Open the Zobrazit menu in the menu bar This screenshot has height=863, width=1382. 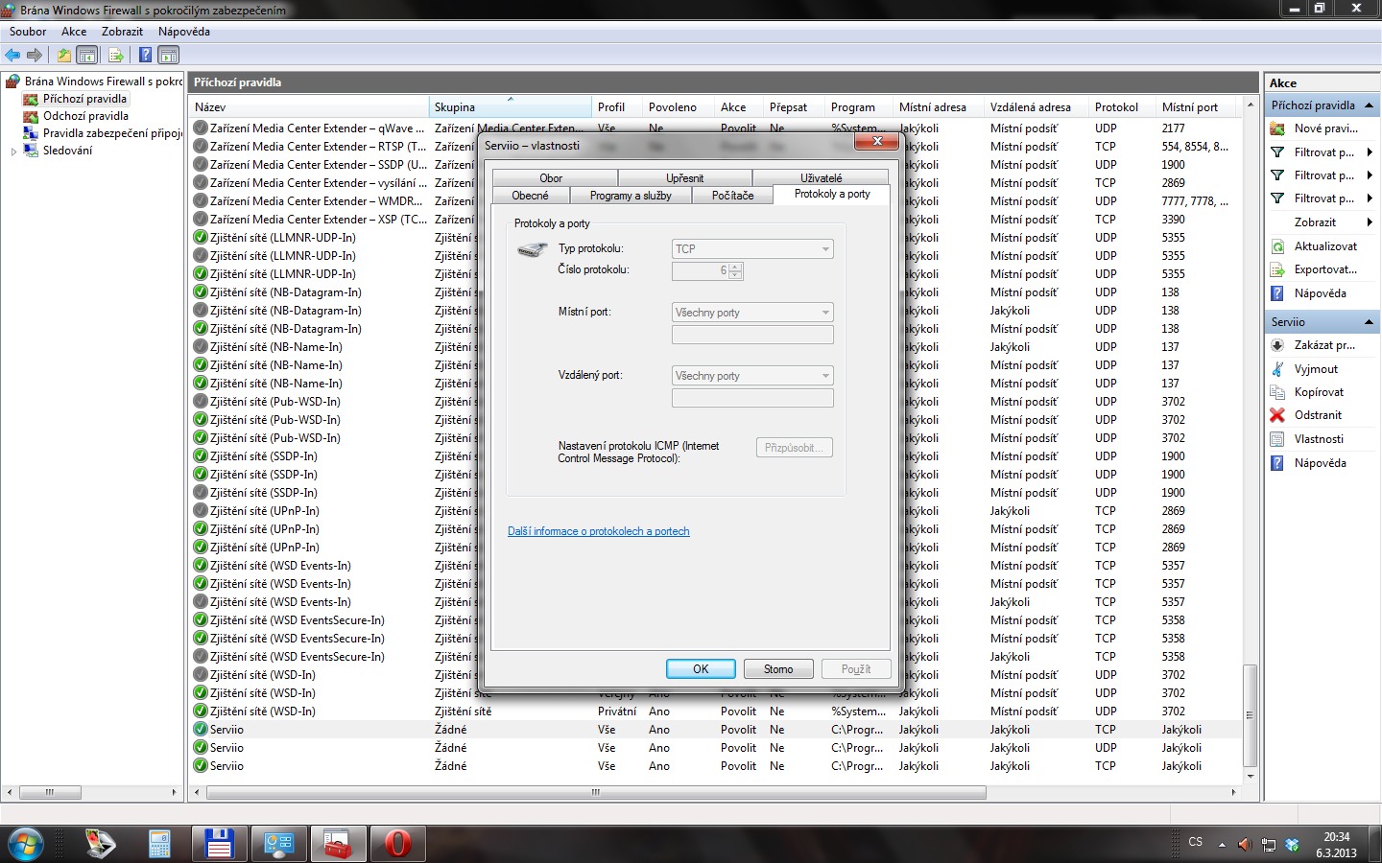pos(122,32)
